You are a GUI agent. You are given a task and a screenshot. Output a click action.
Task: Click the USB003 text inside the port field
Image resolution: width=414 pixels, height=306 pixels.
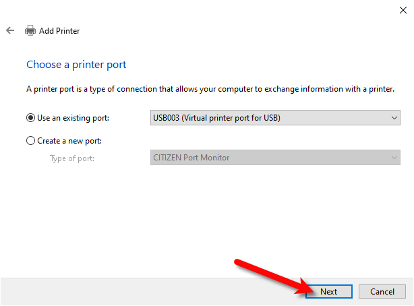(166, 118)
